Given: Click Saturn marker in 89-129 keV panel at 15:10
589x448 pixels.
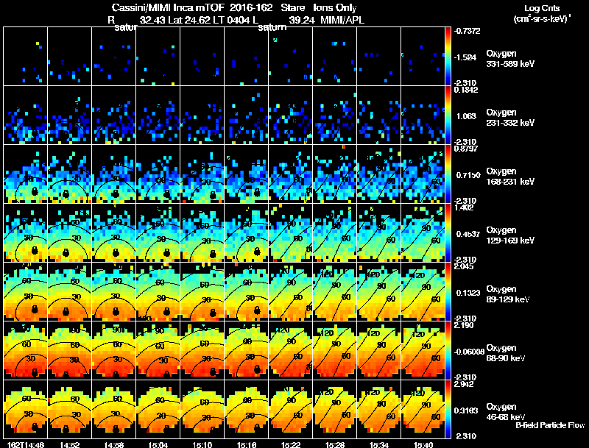Looking at the screenshot, I should (x=213, y=312).
